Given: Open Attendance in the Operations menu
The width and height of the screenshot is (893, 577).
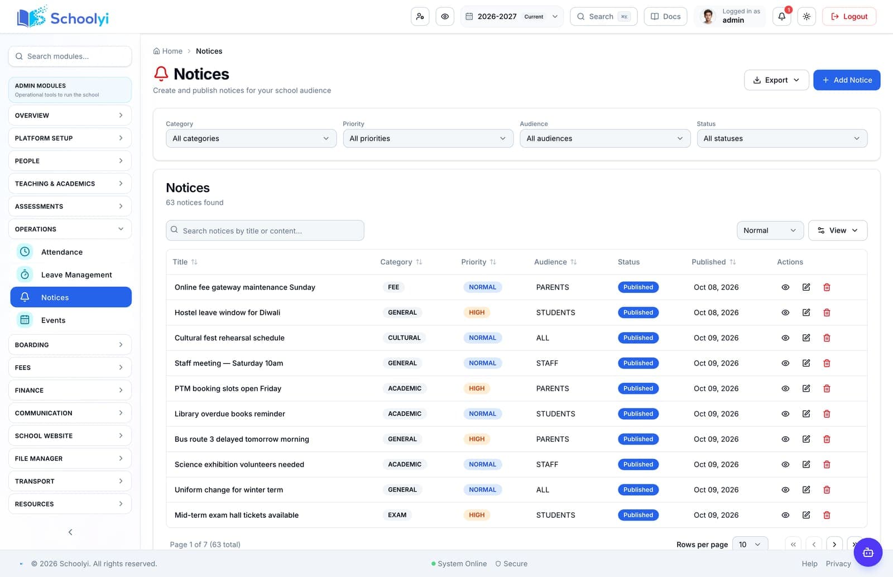Looking at the screenshot, I should point(71,252).
